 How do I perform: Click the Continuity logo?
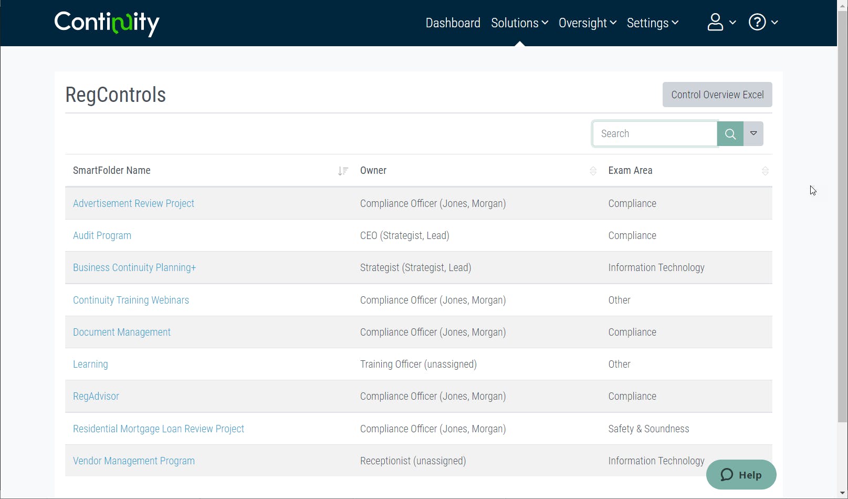coord(107,23)
